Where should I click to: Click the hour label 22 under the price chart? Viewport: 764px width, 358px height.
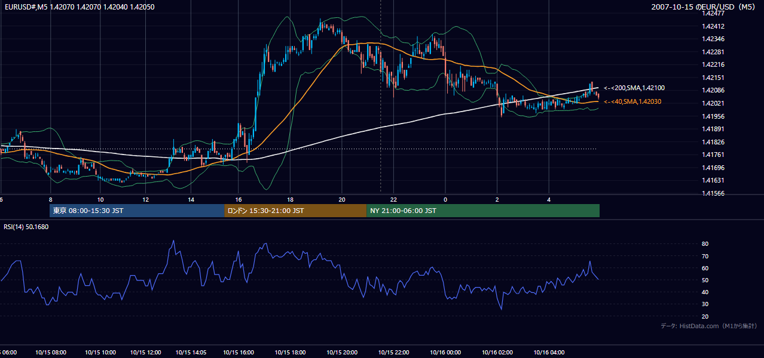click(393, 199)
